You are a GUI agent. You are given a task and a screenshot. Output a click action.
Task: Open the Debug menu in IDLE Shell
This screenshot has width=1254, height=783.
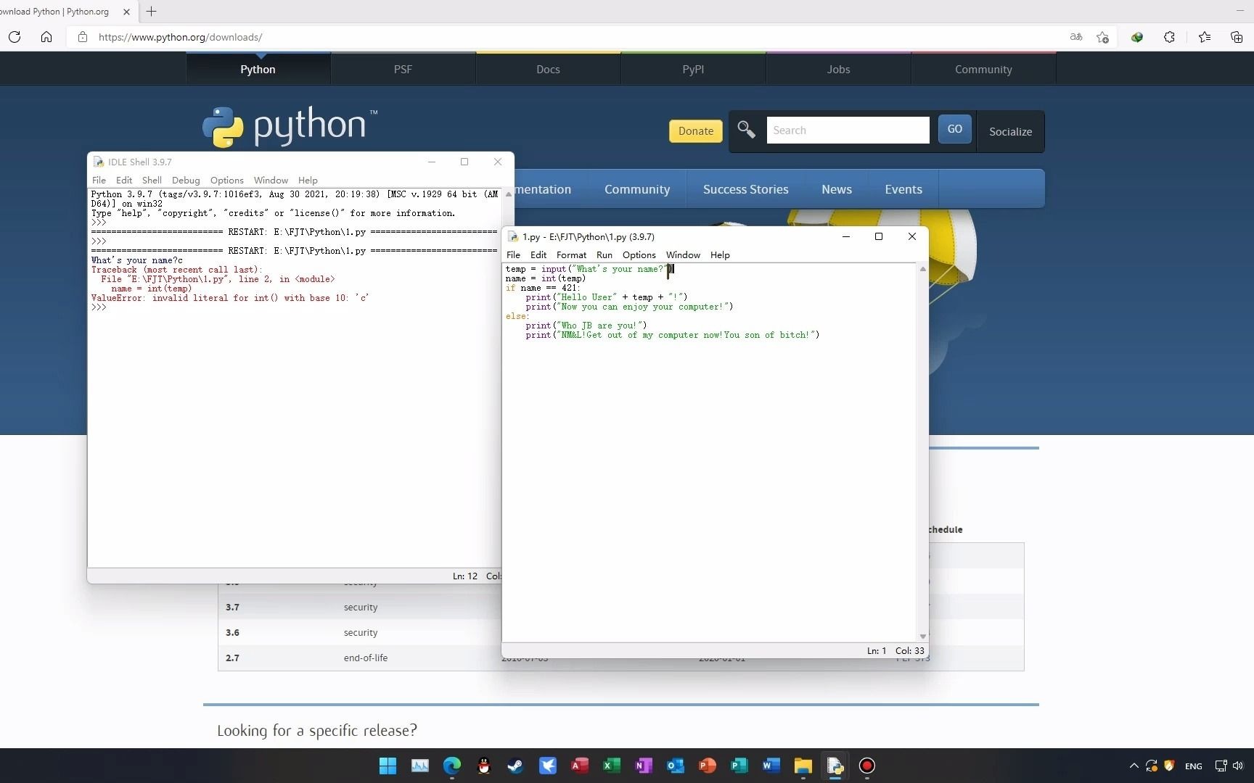click(x=185, y=180)
